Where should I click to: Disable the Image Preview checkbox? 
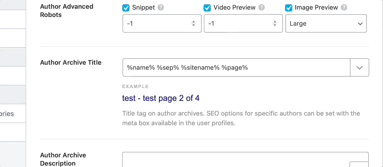pos(288,8)
